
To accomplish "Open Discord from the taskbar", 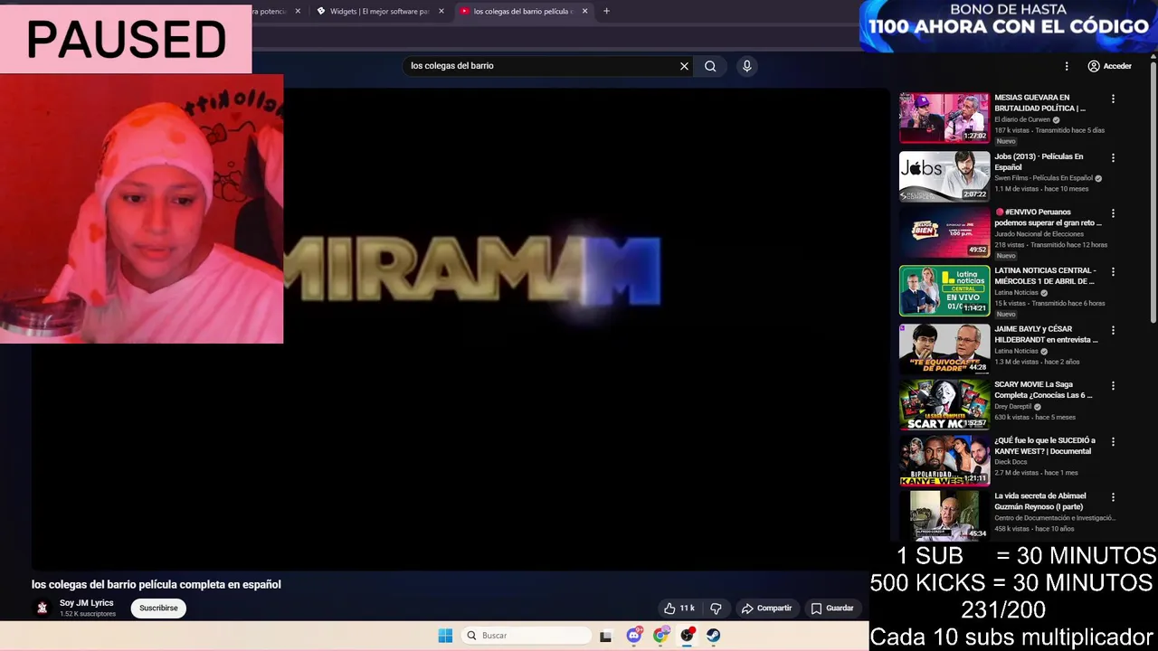I will 634,636.
